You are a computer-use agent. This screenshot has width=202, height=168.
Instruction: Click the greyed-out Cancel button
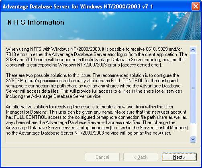pos(102,157)
